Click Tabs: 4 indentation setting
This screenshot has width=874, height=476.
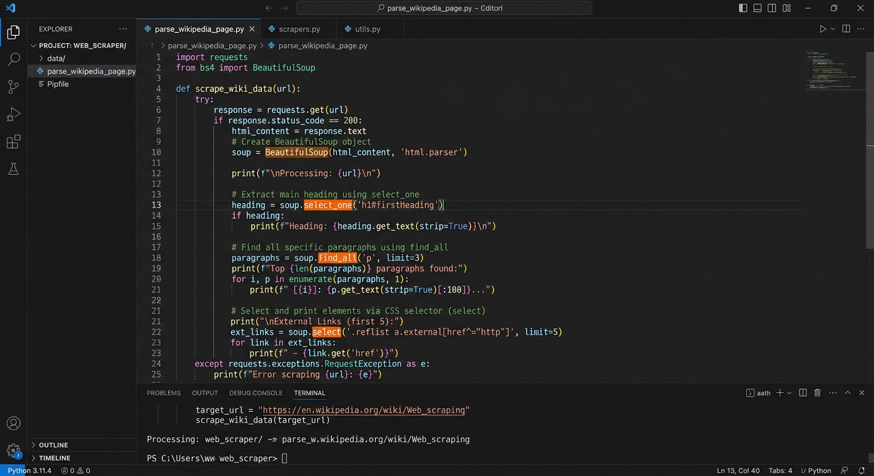(780, 470)
